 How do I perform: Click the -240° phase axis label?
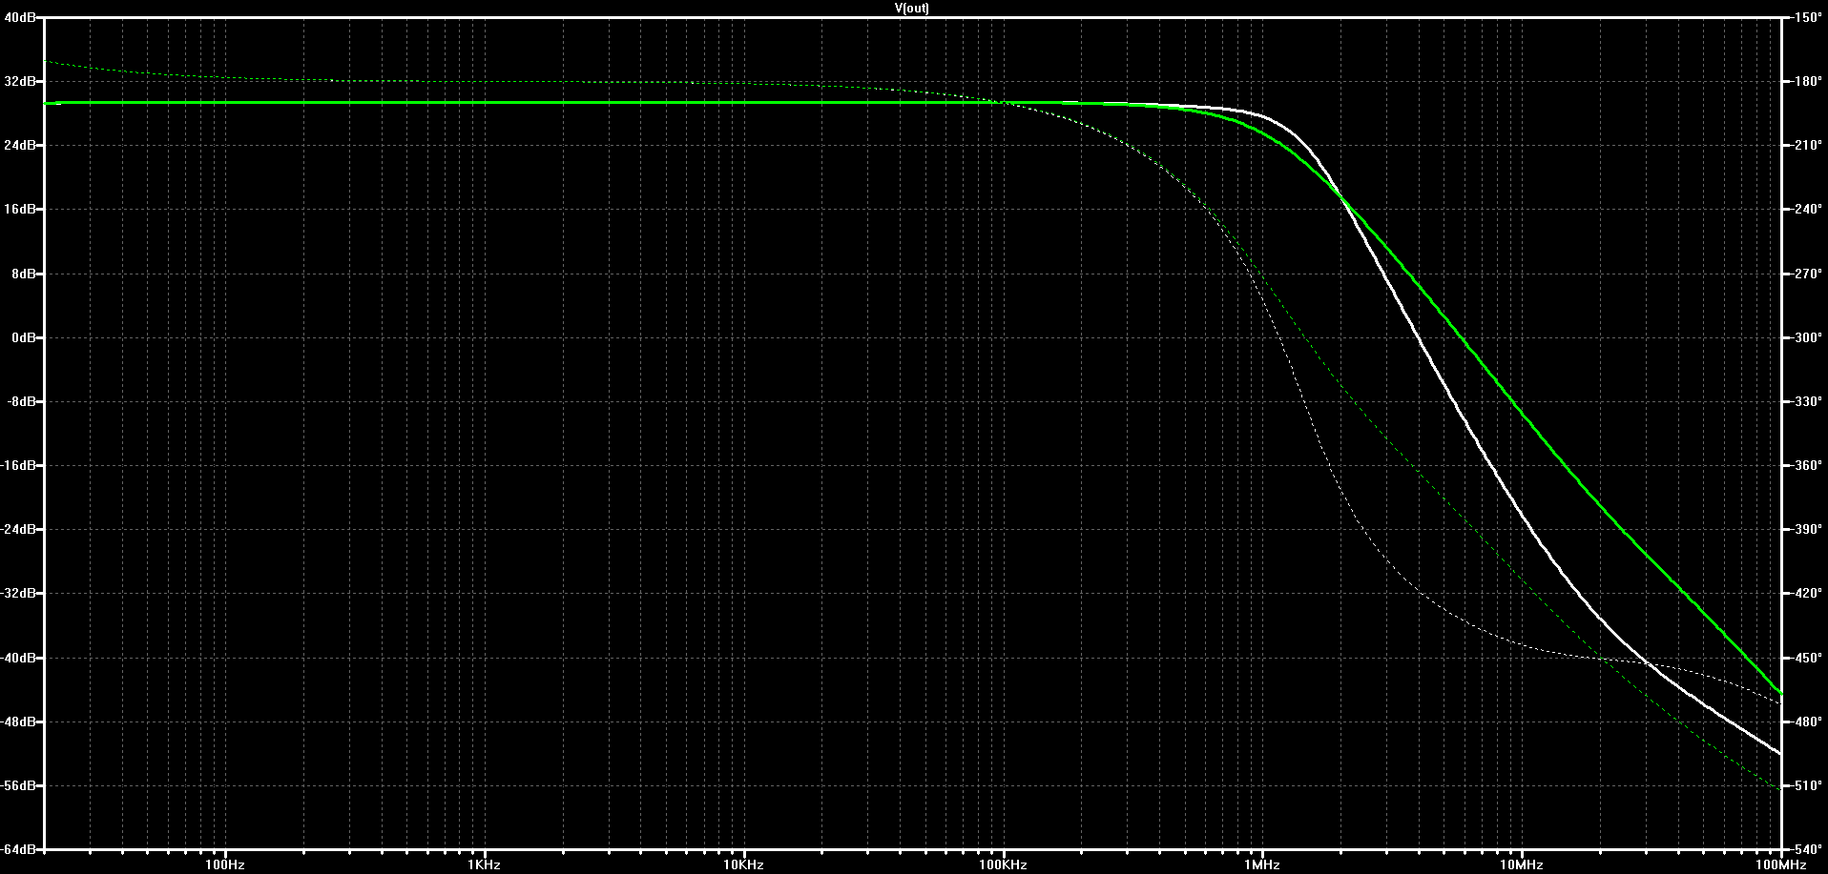pos(1807,209)
